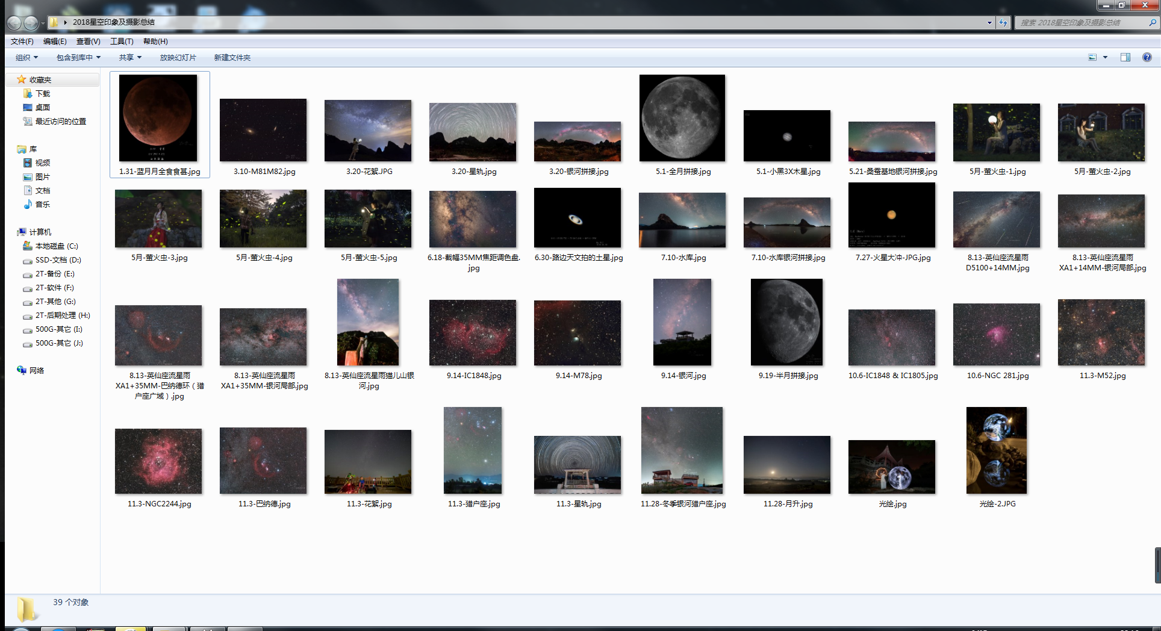Open the 工具(T) menu
The image size is (1161, 631).
click(x=122, y=42)
